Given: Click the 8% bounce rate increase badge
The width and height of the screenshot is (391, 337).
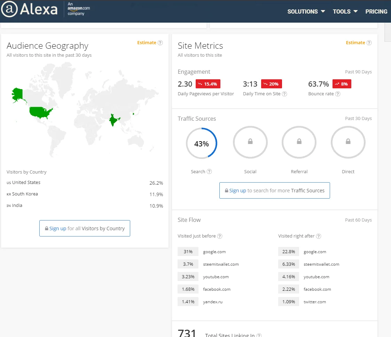Looking at the screenshot, I should [x=342, y=84].
